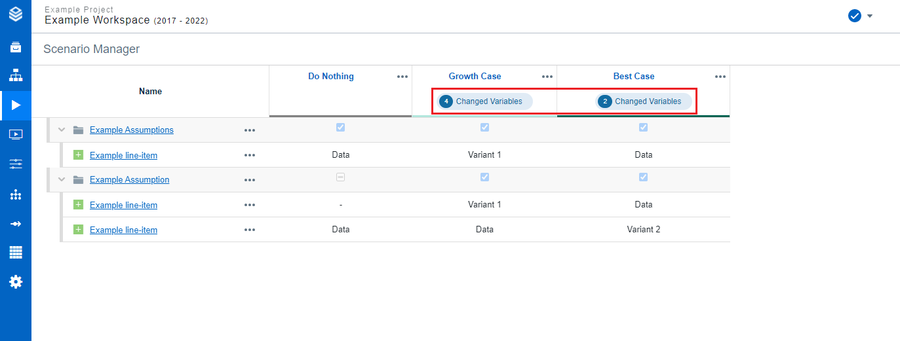The width and height of the screenshot is (900, 341).
Task: Open the Growth Case three-dots menu
Action: click(547, 77)
